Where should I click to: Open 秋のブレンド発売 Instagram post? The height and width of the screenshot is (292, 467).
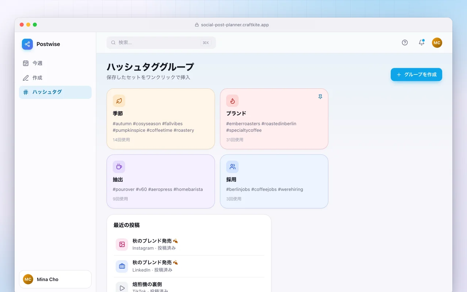pyautogui.click(x=189, y=245)
